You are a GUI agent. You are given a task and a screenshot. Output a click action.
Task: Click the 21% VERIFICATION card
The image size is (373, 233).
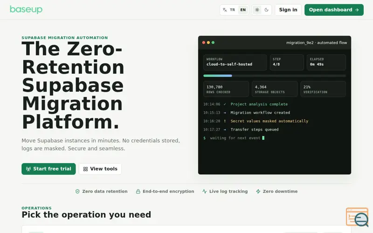coord(323,89)
